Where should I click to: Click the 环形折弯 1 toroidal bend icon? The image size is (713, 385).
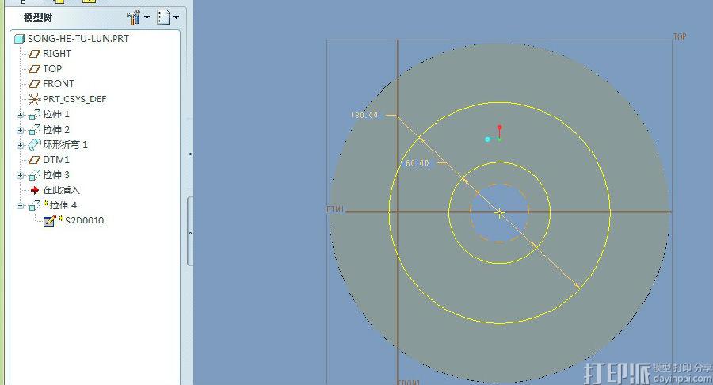[34, 145]
